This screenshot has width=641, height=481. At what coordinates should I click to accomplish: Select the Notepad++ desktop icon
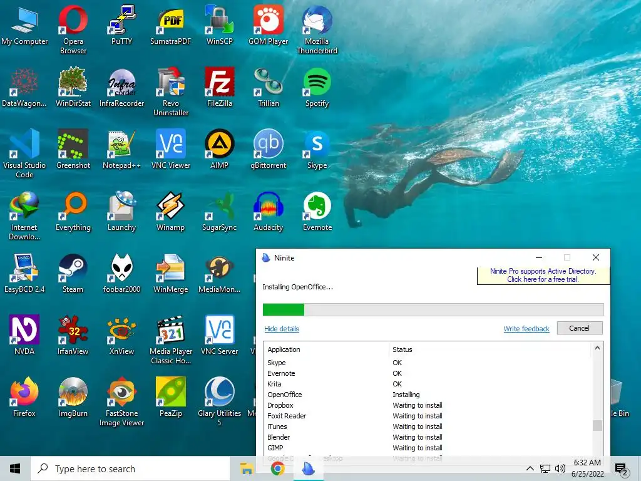click(121, 149)
